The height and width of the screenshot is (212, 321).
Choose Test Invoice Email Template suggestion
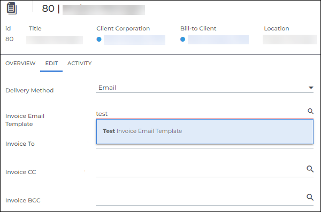204,131
